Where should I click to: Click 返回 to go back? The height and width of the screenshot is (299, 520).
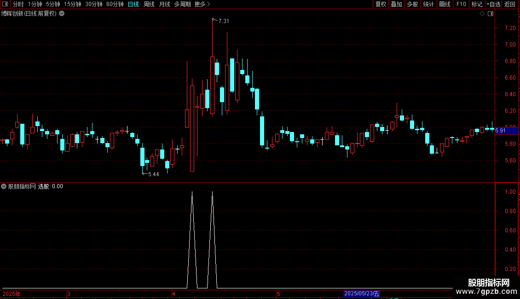pos(510,4)
